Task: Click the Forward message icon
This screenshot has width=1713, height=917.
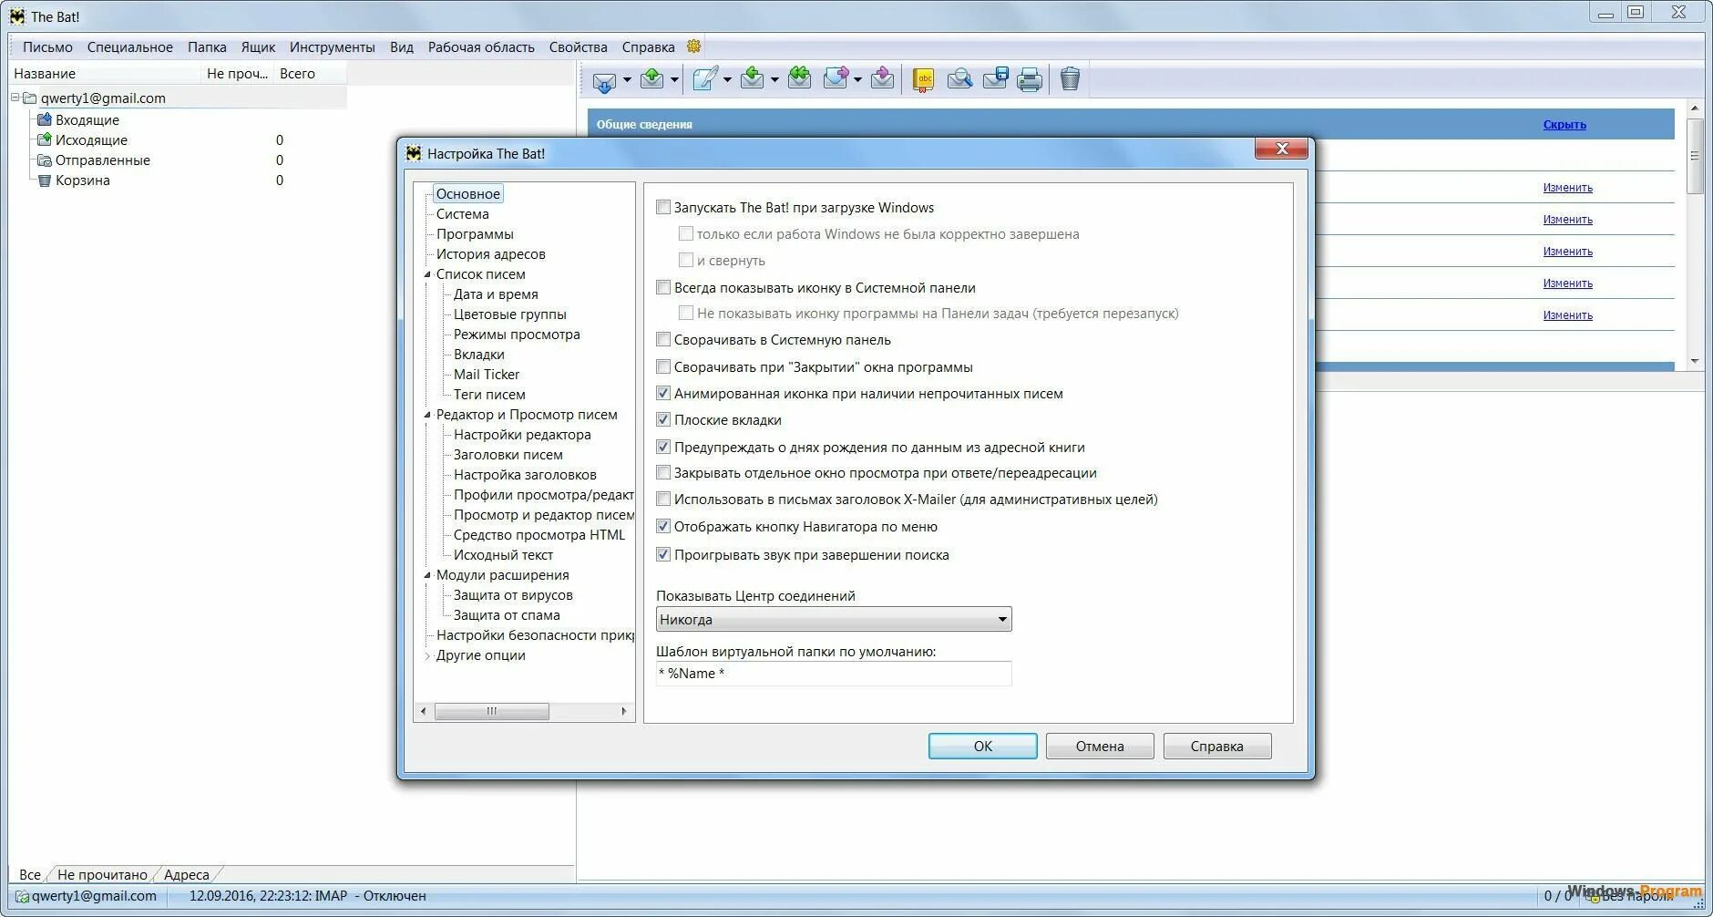Action: 836,79
